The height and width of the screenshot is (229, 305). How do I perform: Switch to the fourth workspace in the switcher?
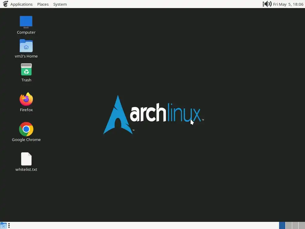click(x=302, y=225)
